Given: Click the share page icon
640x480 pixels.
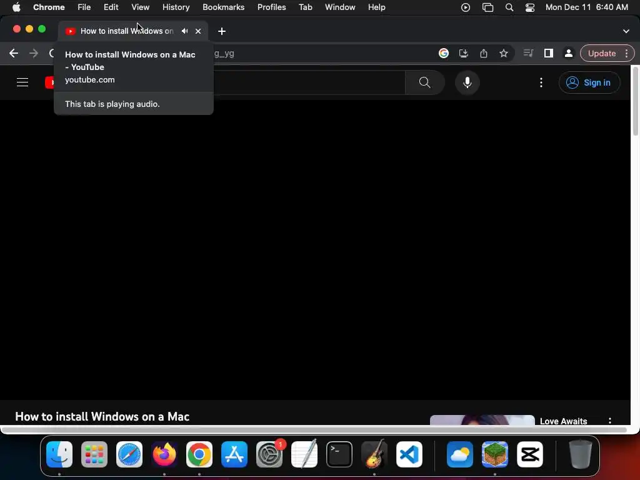Looking at the screenshot, I should coord(484,53).
